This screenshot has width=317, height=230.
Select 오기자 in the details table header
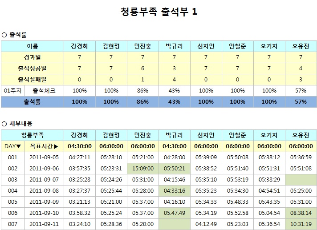tap(269, 135)
